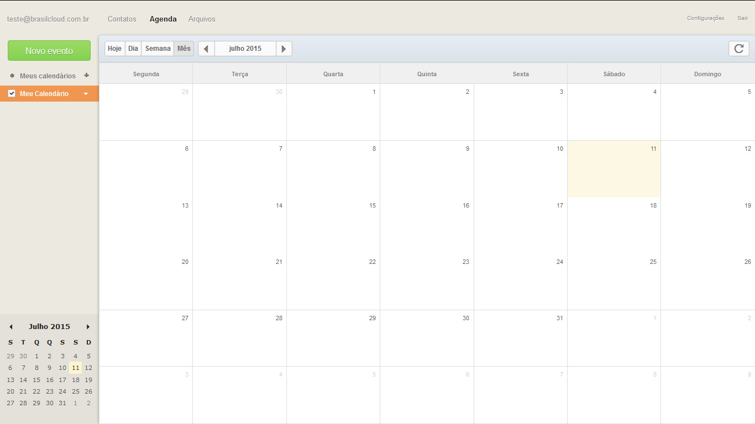755x424 pixels.
Task: Add a new calendar with plus icon
Action: [x=86, y=76]
